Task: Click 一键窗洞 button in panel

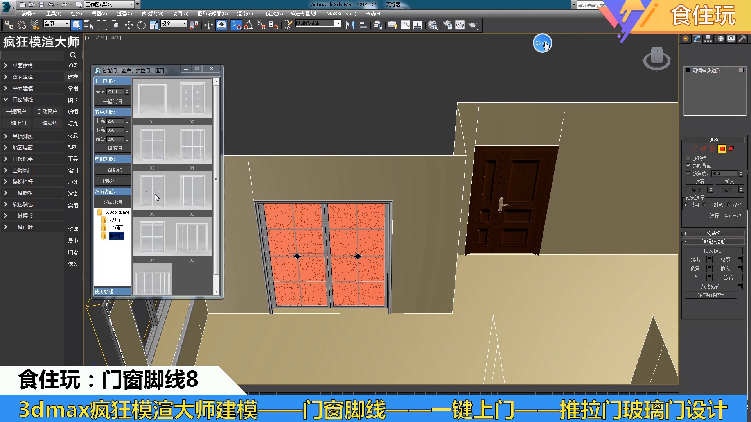Action: coord(111,148)
